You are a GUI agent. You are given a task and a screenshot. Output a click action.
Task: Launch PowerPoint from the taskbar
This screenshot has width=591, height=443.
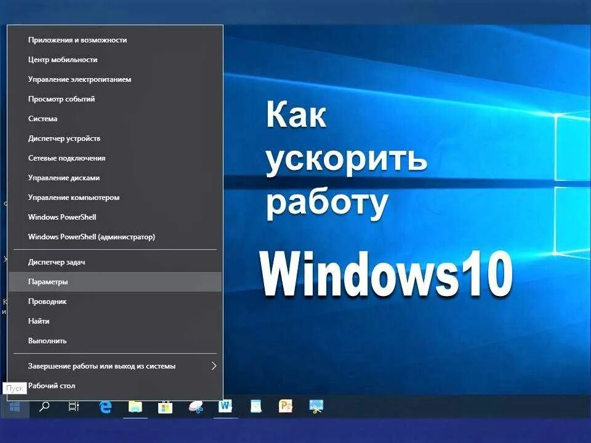pos(285,406)
